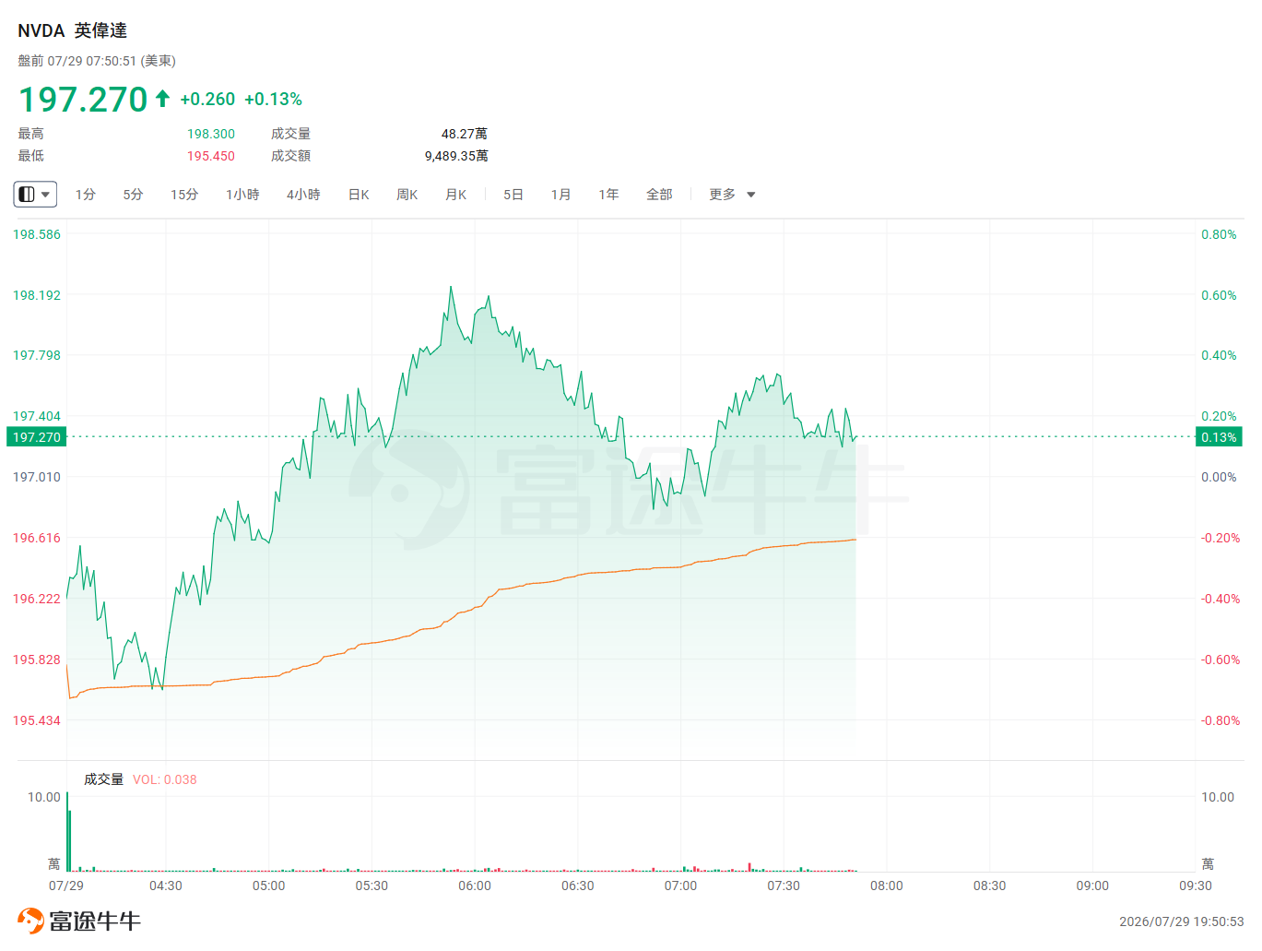Click the 最高 value 198.300

211,134
